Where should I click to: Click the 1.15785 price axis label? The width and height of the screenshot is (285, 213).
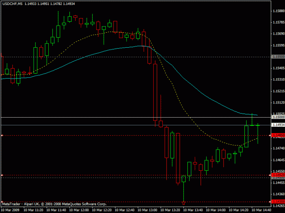click(279, 22)
